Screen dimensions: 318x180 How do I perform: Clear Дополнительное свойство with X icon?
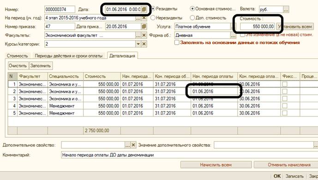click(133, 145)
